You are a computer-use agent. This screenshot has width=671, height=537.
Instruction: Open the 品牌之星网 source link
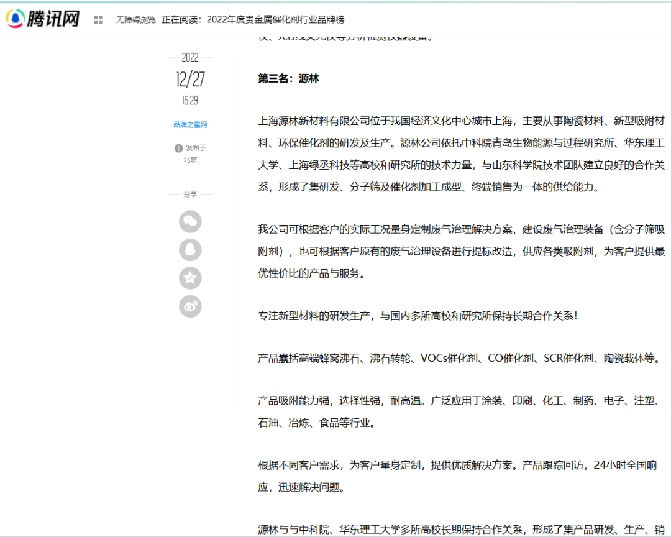point(190,124)
